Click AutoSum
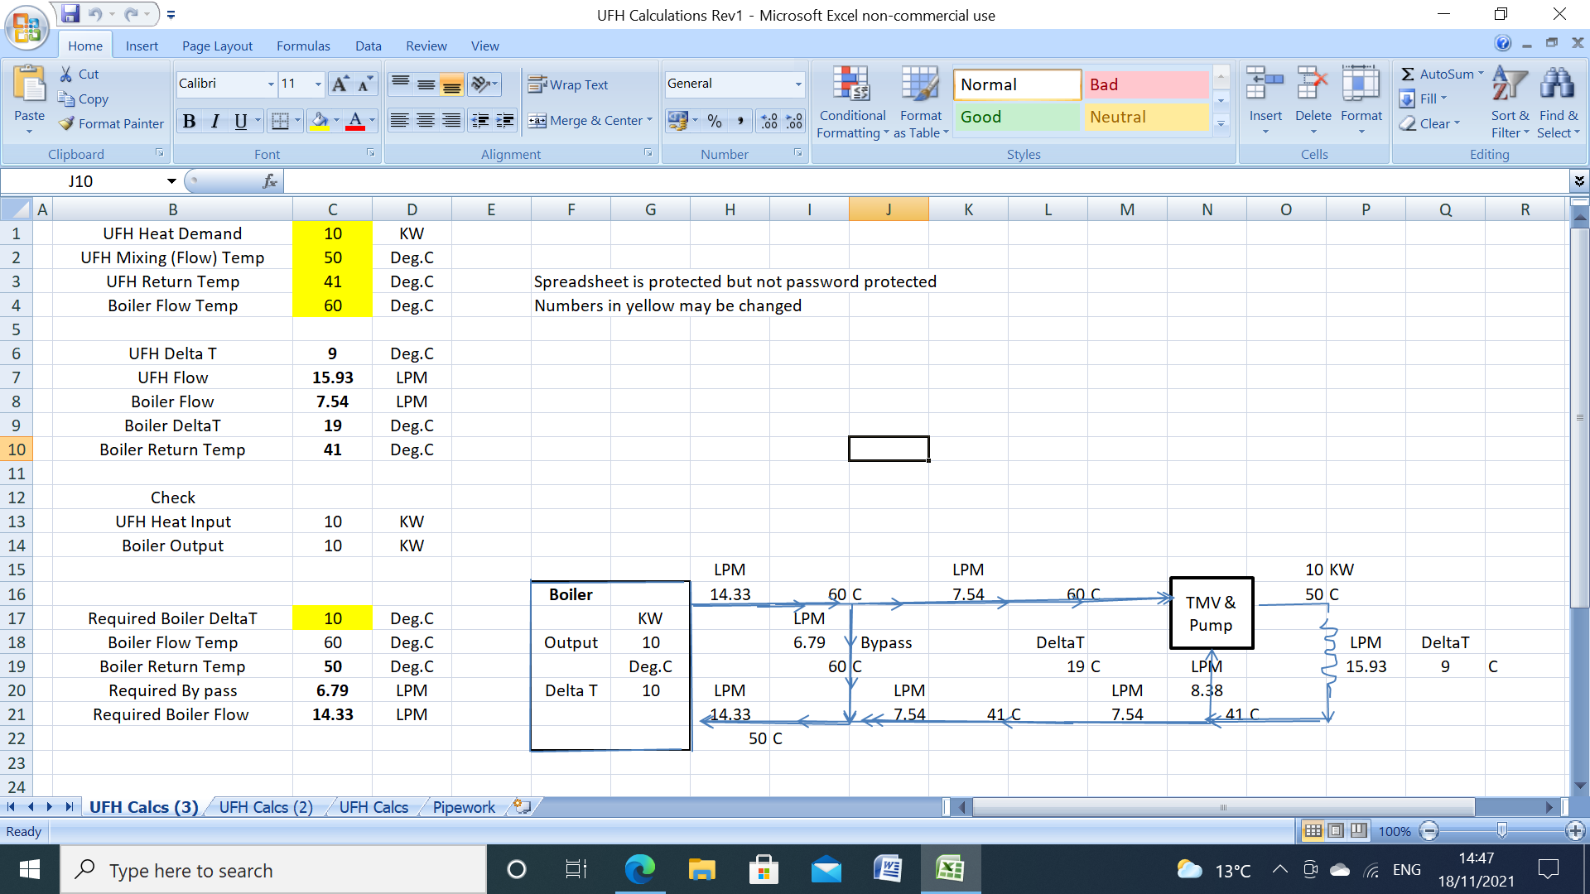The image size is (1590, 894). [1438, 74]
